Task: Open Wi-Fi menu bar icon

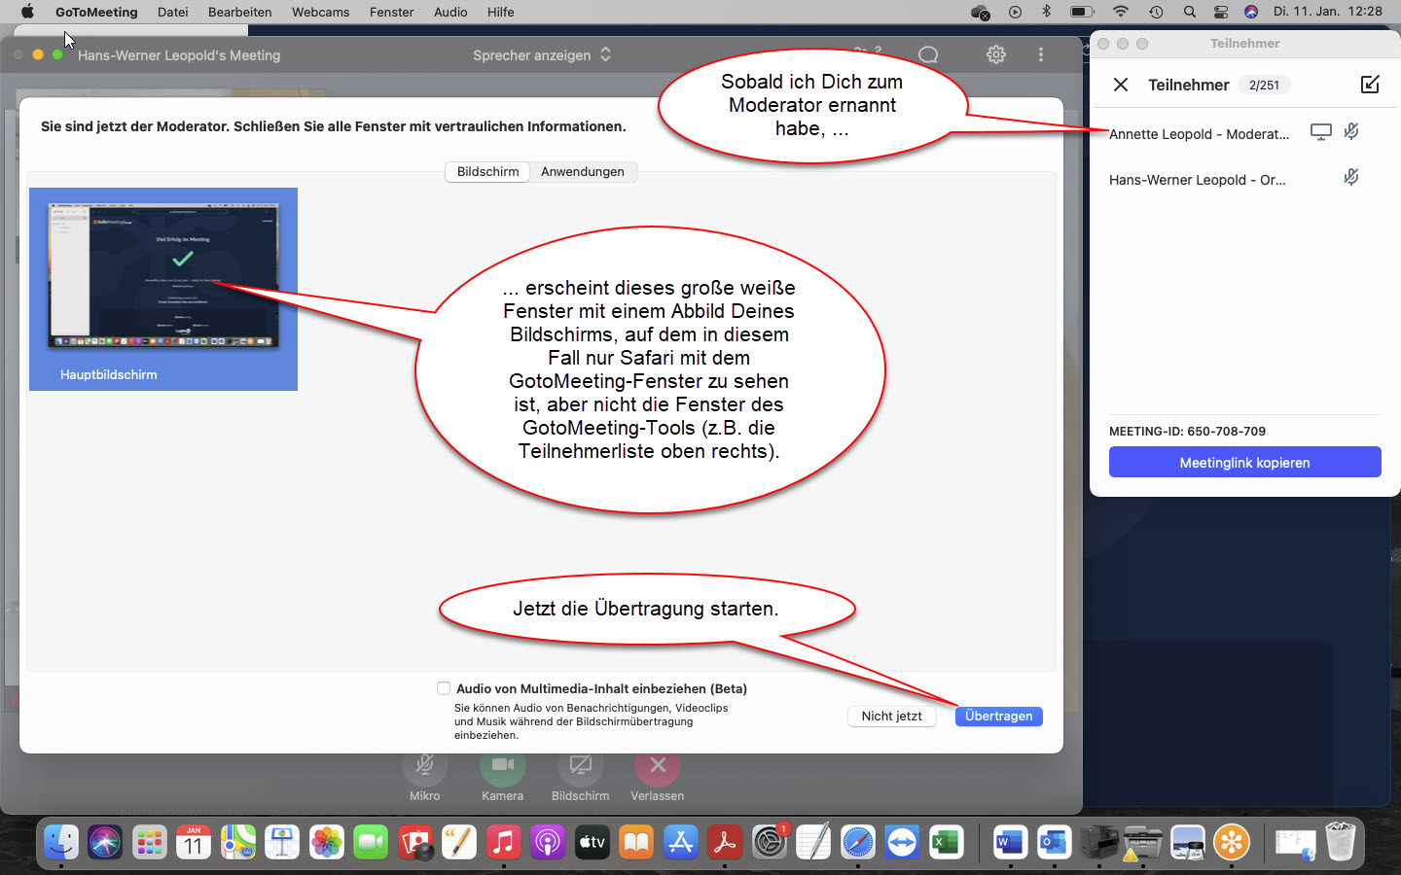Action: click(1121, 12)
